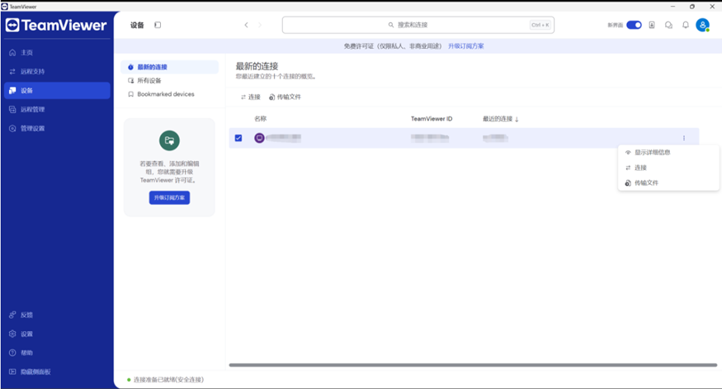Open 反馈 feedback in sidebar

[57, 315]
